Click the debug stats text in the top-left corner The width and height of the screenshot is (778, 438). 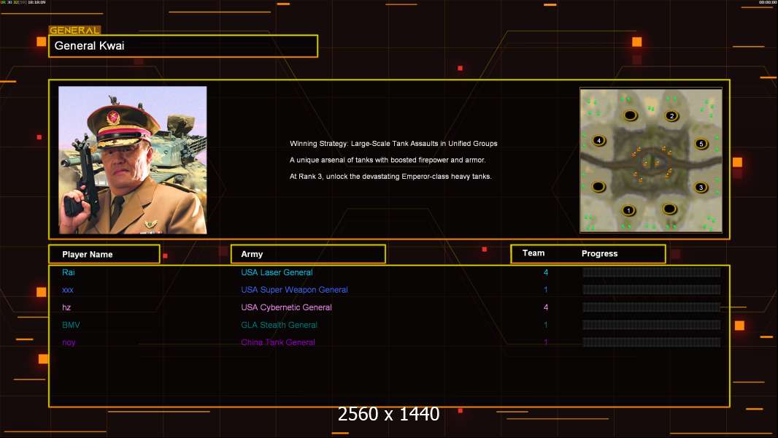(23, 2)
